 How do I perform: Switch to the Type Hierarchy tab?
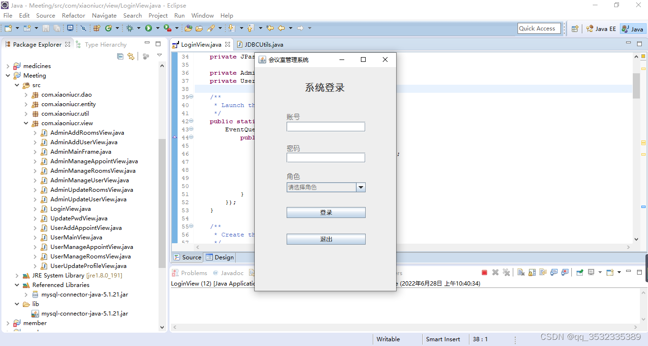[101, 45]
